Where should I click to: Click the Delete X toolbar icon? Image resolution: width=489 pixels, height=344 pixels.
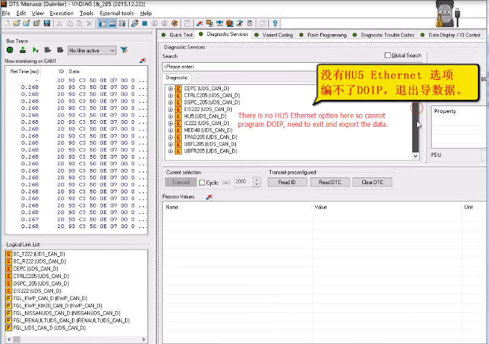tap(90, 23)
